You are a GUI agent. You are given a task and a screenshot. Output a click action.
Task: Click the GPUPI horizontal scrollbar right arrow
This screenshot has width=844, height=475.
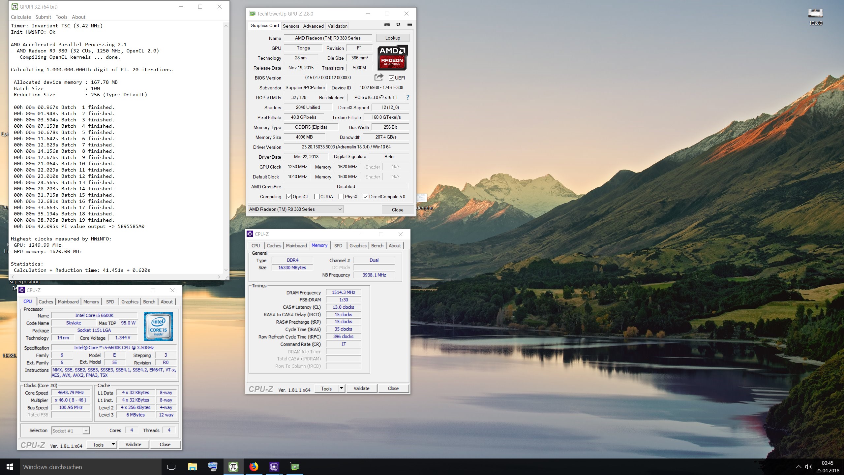tap(219, 277)
